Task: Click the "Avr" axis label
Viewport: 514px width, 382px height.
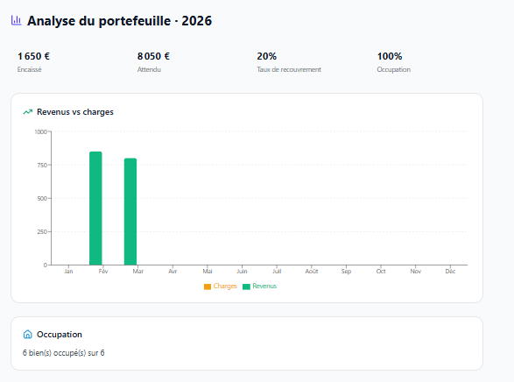Action: pyautogui.click(x=173, y=272)
